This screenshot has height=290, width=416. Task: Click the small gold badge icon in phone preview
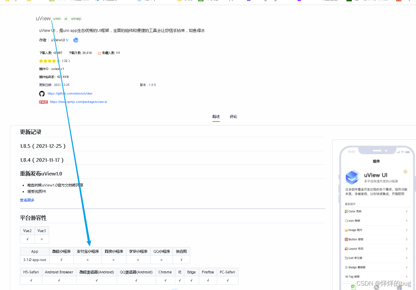pos(405,171)
